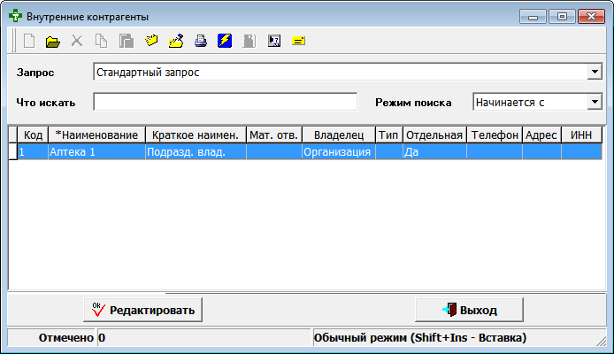Click the copy documents toolbar icon

coord(101,41)
